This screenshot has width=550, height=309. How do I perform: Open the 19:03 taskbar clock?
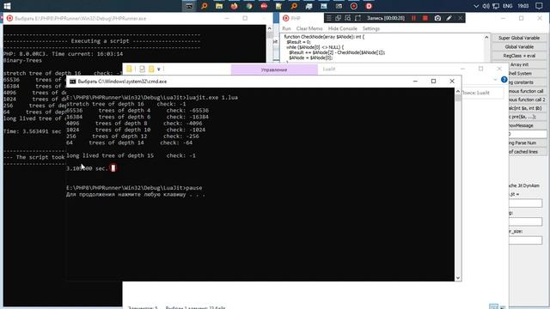click(523, 6)
